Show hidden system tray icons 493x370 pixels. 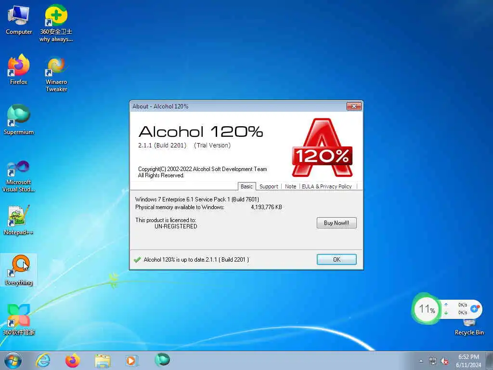coord(421,361)
